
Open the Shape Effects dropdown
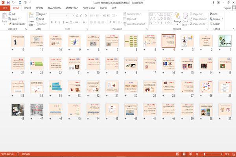pyautogui.click(x=198, y=24)
